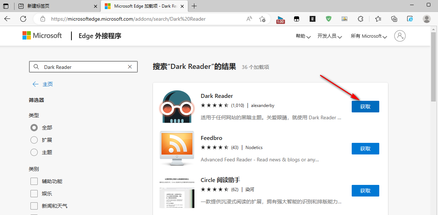Refresh the current page

[x=23, y=19]
